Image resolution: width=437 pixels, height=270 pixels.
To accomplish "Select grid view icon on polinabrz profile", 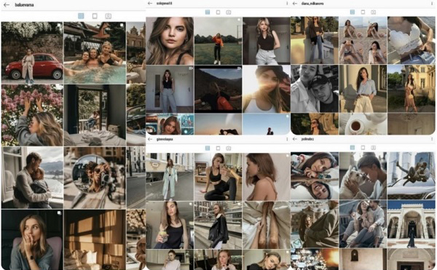I will coord(353,148).
